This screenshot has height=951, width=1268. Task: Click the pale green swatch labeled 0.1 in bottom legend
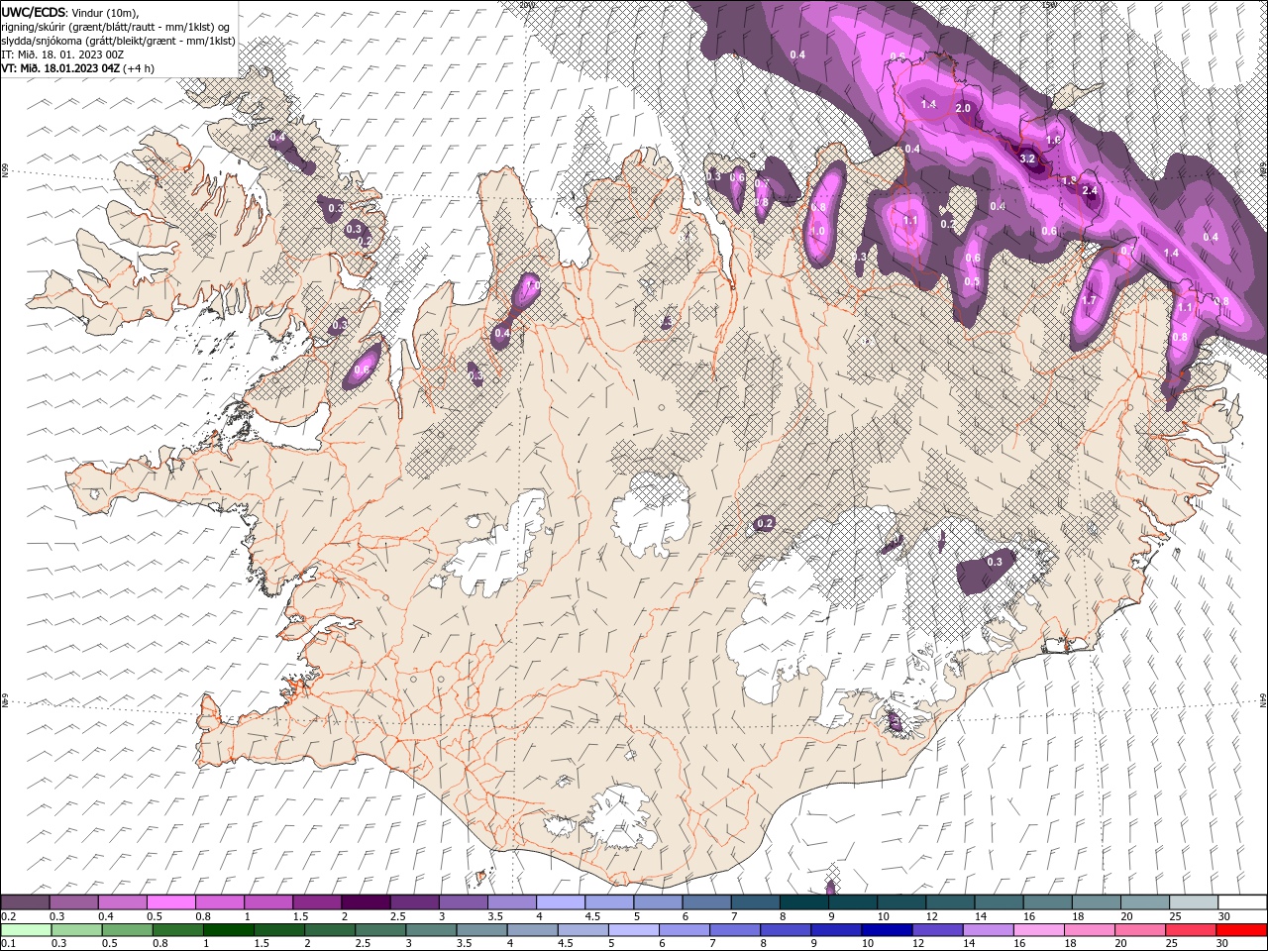coord(26,930)
